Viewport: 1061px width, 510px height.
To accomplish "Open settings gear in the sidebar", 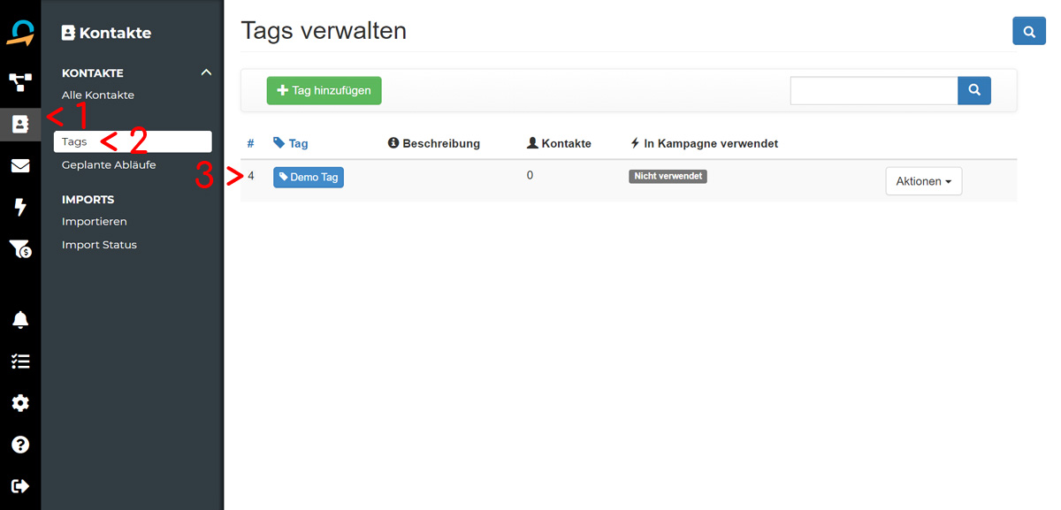I will tap(20, 403).
